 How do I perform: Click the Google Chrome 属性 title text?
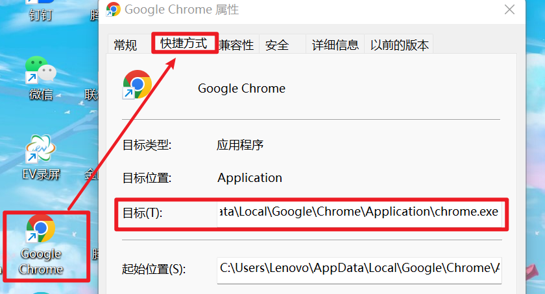pyautogui.click(x=182, y=10)
